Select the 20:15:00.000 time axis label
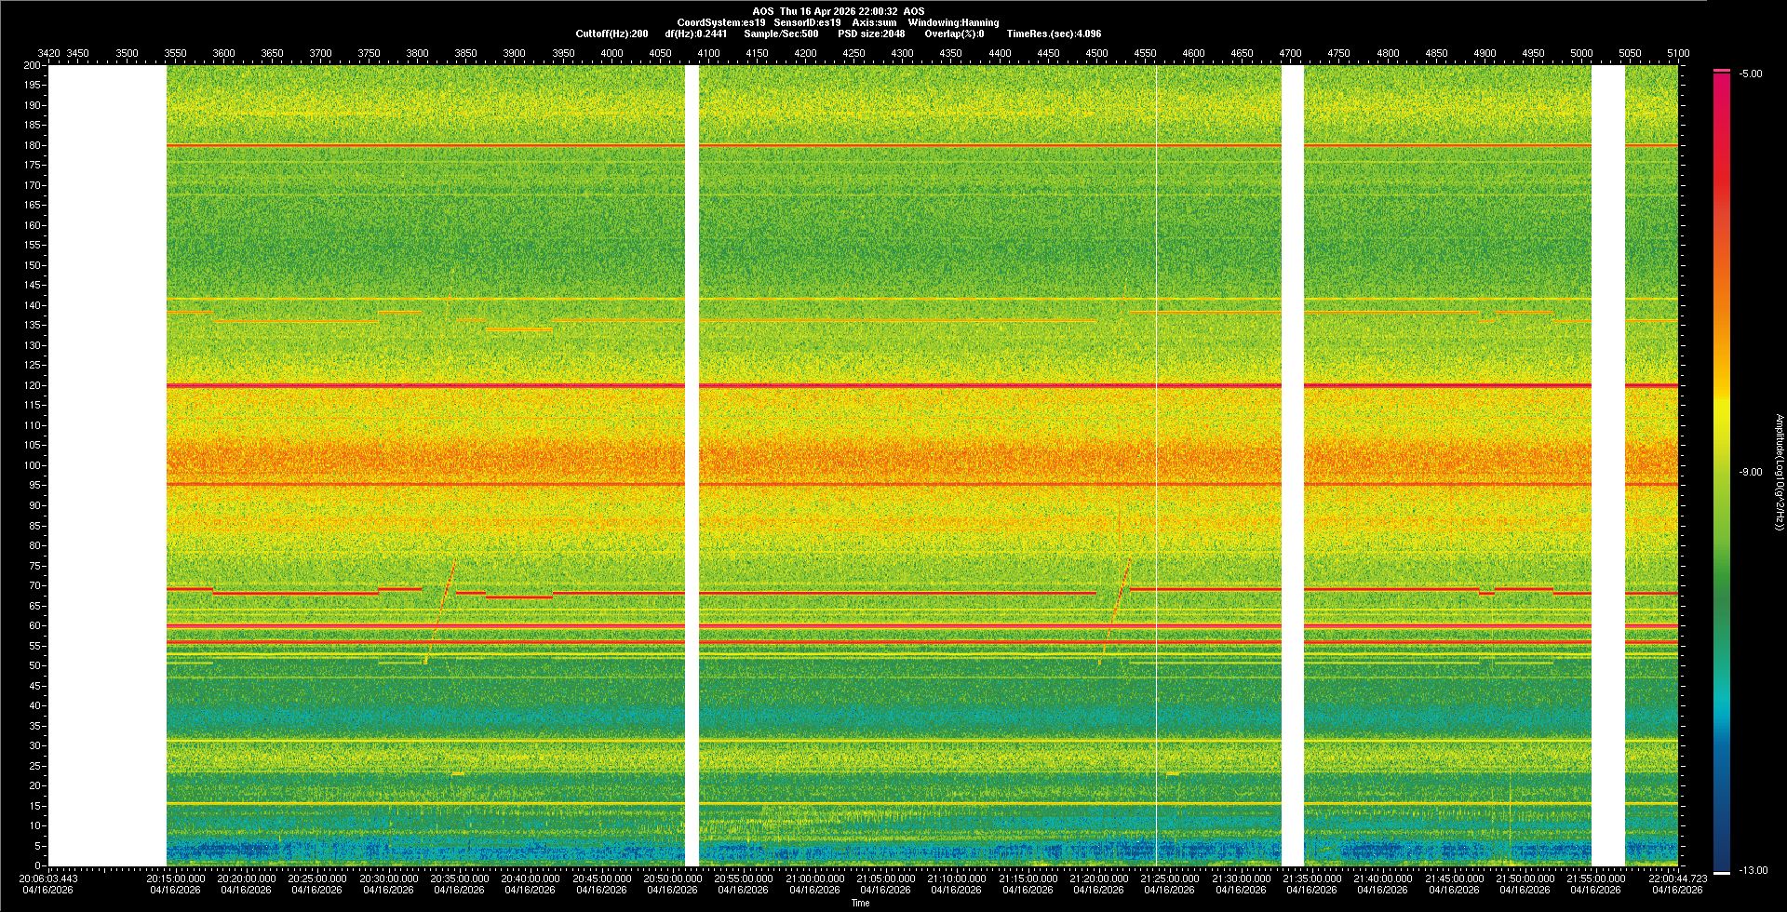Image resolution: width=1787 pixels, height=912 pixels. (x=176, y=878)
